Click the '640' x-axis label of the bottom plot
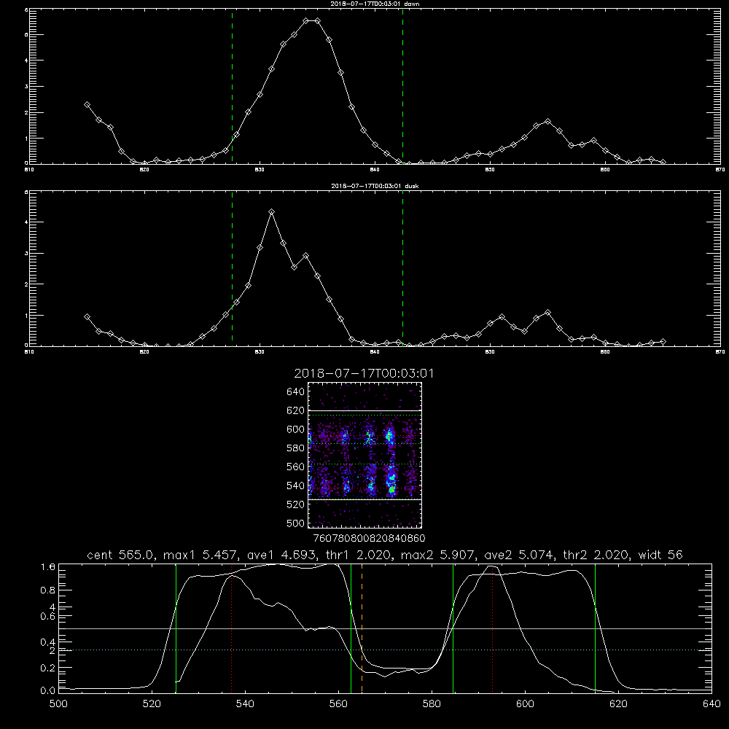Viewport: 729px width, 729px height. pyautogui.click(x=712, y=704)
